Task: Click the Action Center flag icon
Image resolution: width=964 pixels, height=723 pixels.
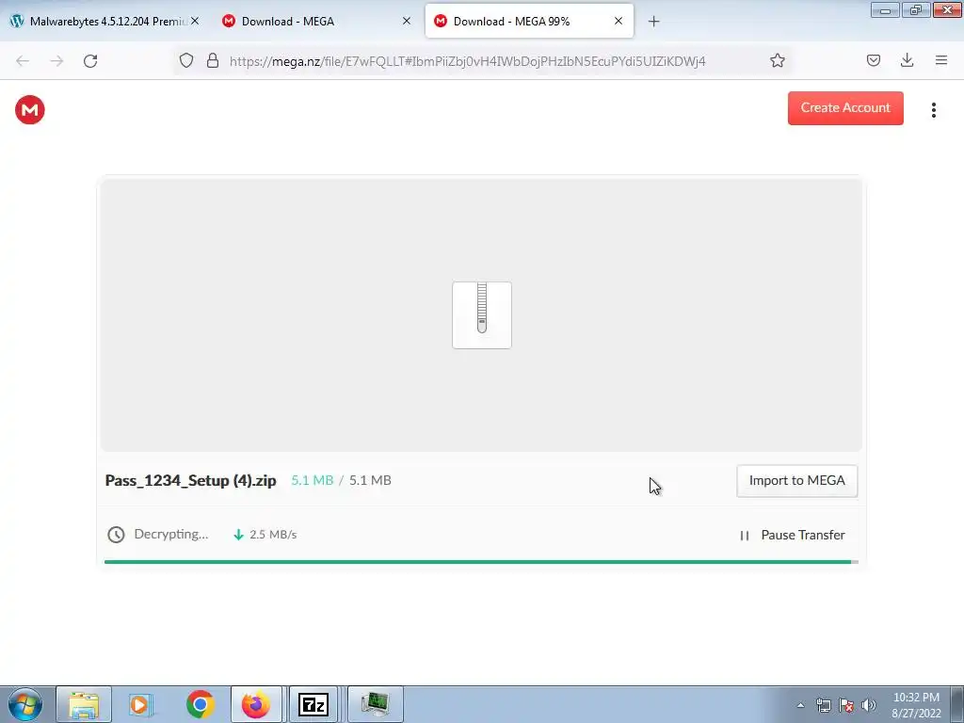Action: point(846,705)
